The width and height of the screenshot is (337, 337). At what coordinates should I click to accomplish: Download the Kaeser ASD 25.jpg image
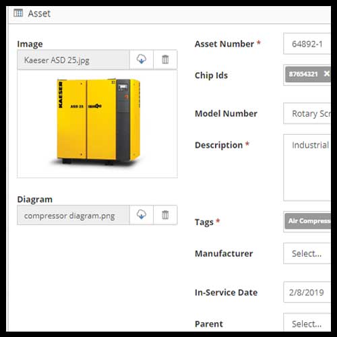point(142,60)
